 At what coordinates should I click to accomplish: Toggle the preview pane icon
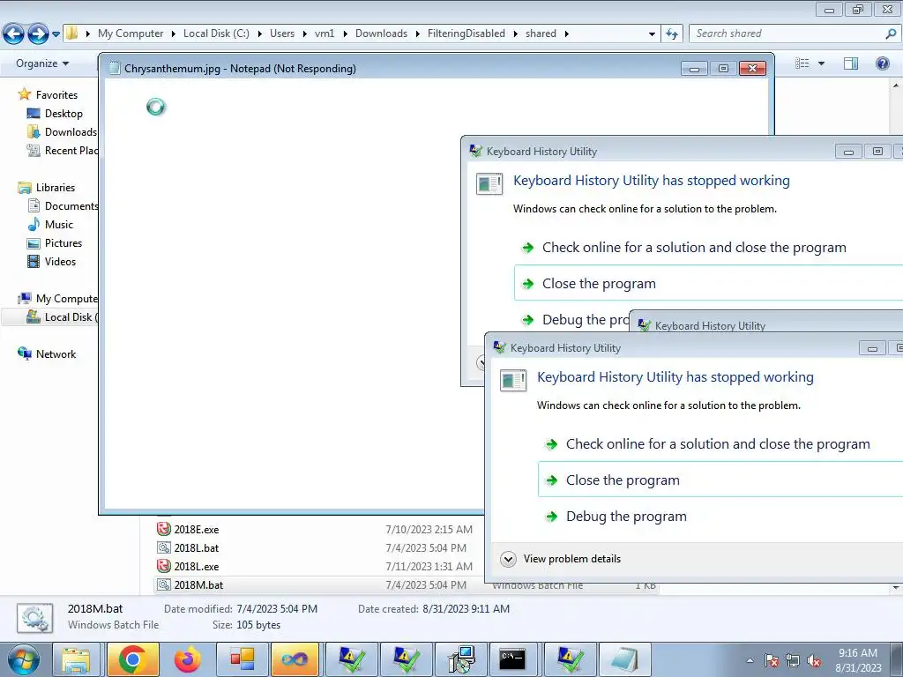click(x=851, y=63)
